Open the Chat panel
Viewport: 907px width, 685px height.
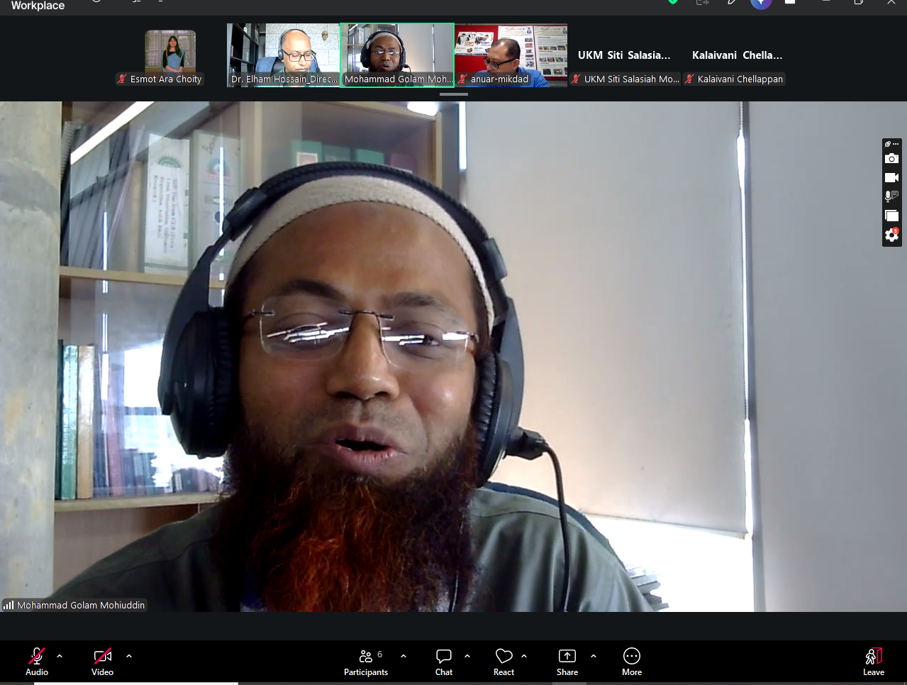click(x=444, y=662)
